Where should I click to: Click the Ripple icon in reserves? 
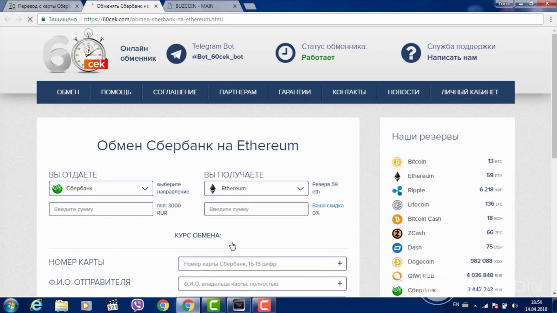pos(397,190)
